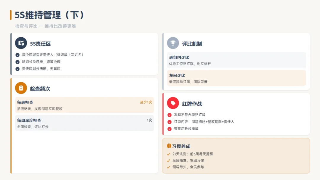The image size is (320, 180).
Task: Click the 红牌作战 red tag icon
Action: (173, 103)
